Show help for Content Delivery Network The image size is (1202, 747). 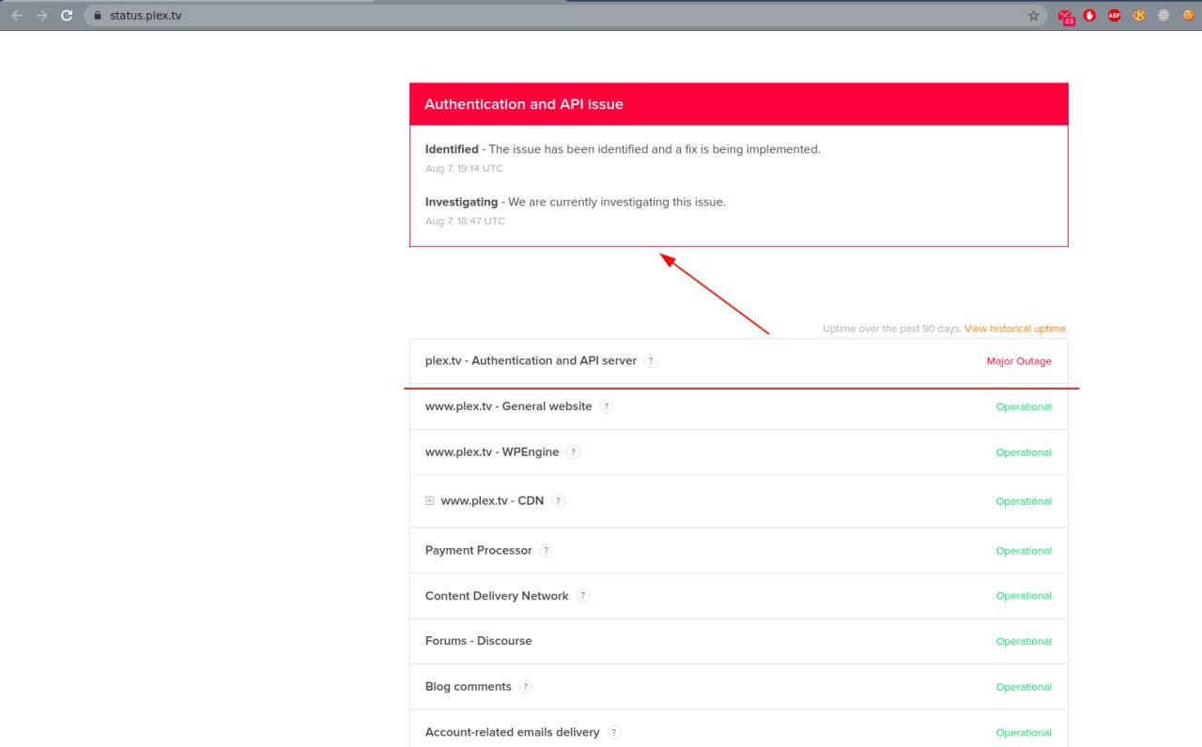tap(583, 596)
